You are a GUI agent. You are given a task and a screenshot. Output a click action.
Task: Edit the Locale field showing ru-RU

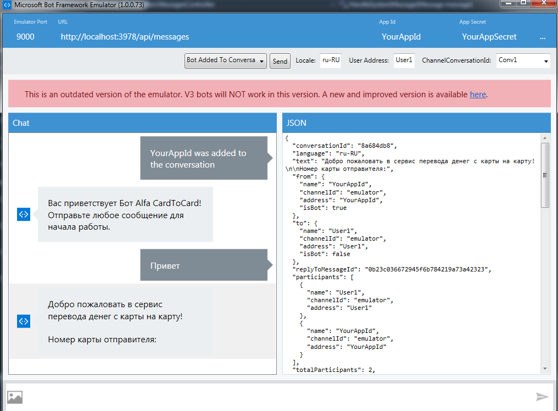point(331,60)
